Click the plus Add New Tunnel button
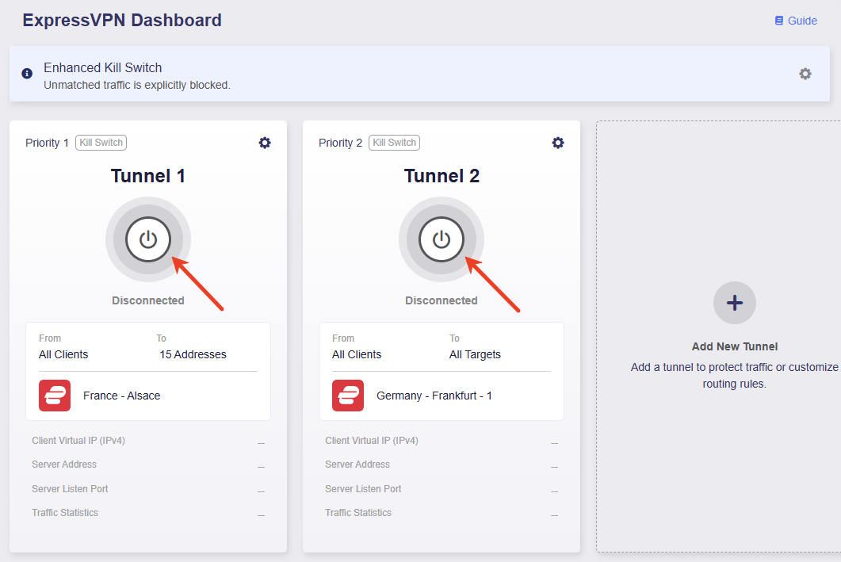Viewport: 841px width, 562px height. (x=734, y=303)
